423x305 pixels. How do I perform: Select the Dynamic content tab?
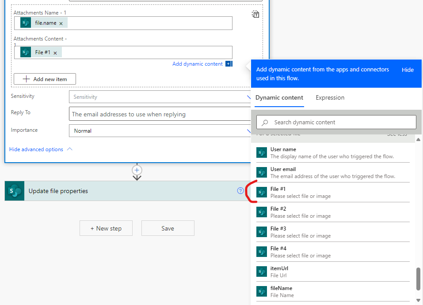(x=279, y=97)
